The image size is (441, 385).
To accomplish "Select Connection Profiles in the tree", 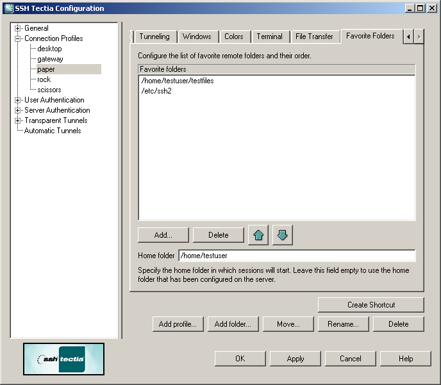I will pyautogui.click(x=54, y=38).
